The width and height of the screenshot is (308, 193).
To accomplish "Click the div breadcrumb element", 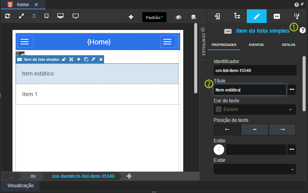I will [33, 176].
